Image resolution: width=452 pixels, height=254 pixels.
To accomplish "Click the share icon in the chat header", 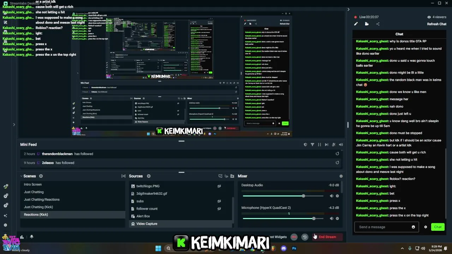I will pos(378,24).
